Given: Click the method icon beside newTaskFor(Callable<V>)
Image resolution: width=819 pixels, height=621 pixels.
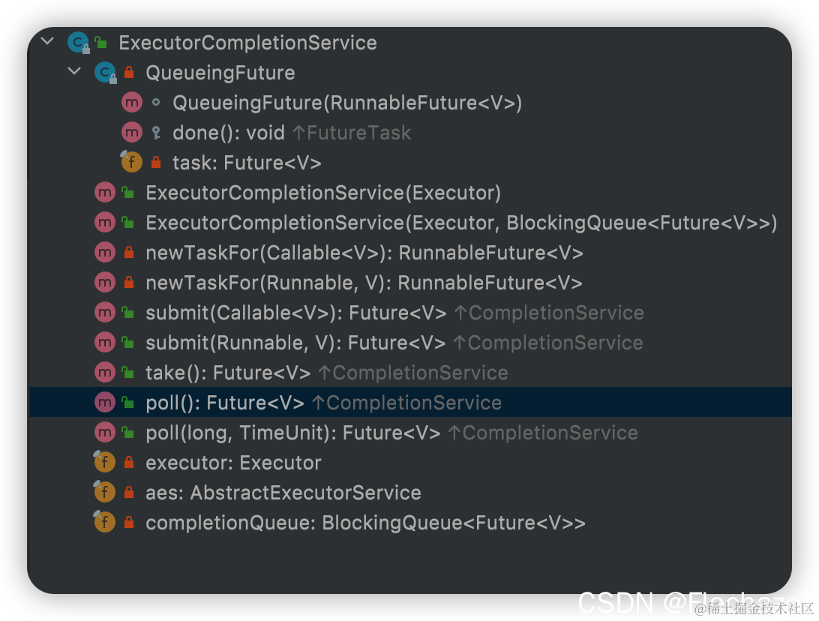Looking at the screenshot, I should pyautogui.click(x=104, y=252).
